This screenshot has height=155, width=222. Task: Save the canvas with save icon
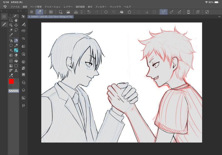76,12
